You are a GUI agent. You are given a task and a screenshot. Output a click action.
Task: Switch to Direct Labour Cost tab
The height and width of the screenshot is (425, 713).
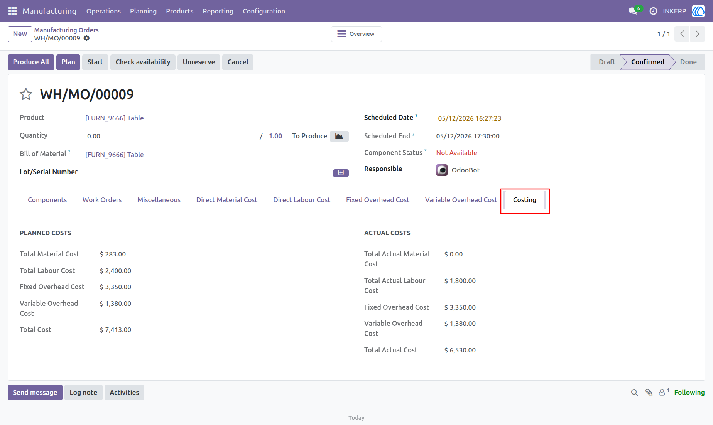tap(302, 200)
